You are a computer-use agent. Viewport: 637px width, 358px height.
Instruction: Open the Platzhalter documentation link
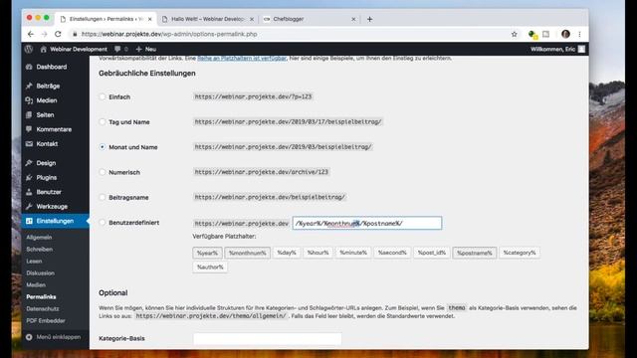pos(242,59)
